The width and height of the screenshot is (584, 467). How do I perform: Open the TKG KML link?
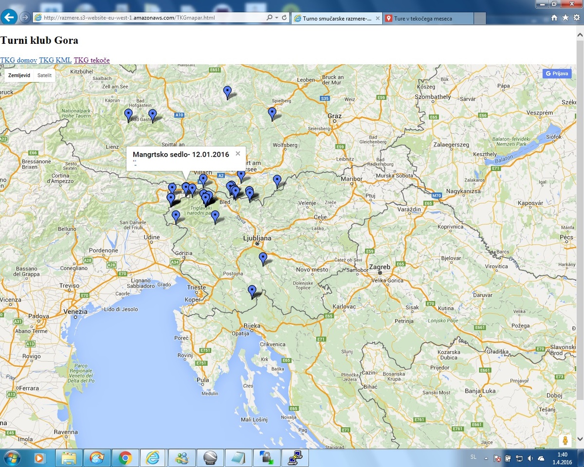[55, 60]
